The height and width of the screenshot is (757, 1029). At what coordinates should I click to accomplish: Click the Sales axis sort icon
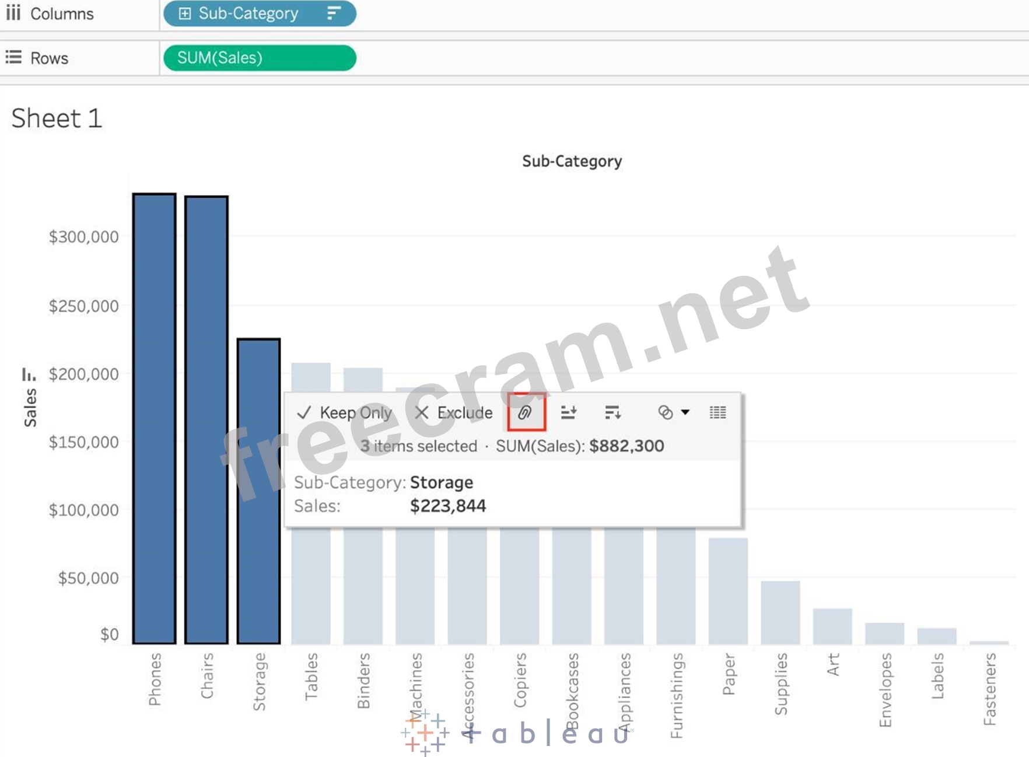tap(29, 374)
